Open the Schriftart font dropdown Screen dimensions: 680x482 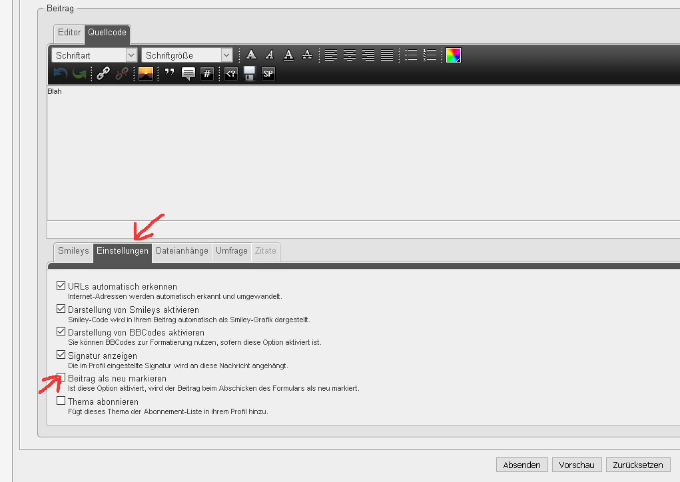tap(93, 55)
